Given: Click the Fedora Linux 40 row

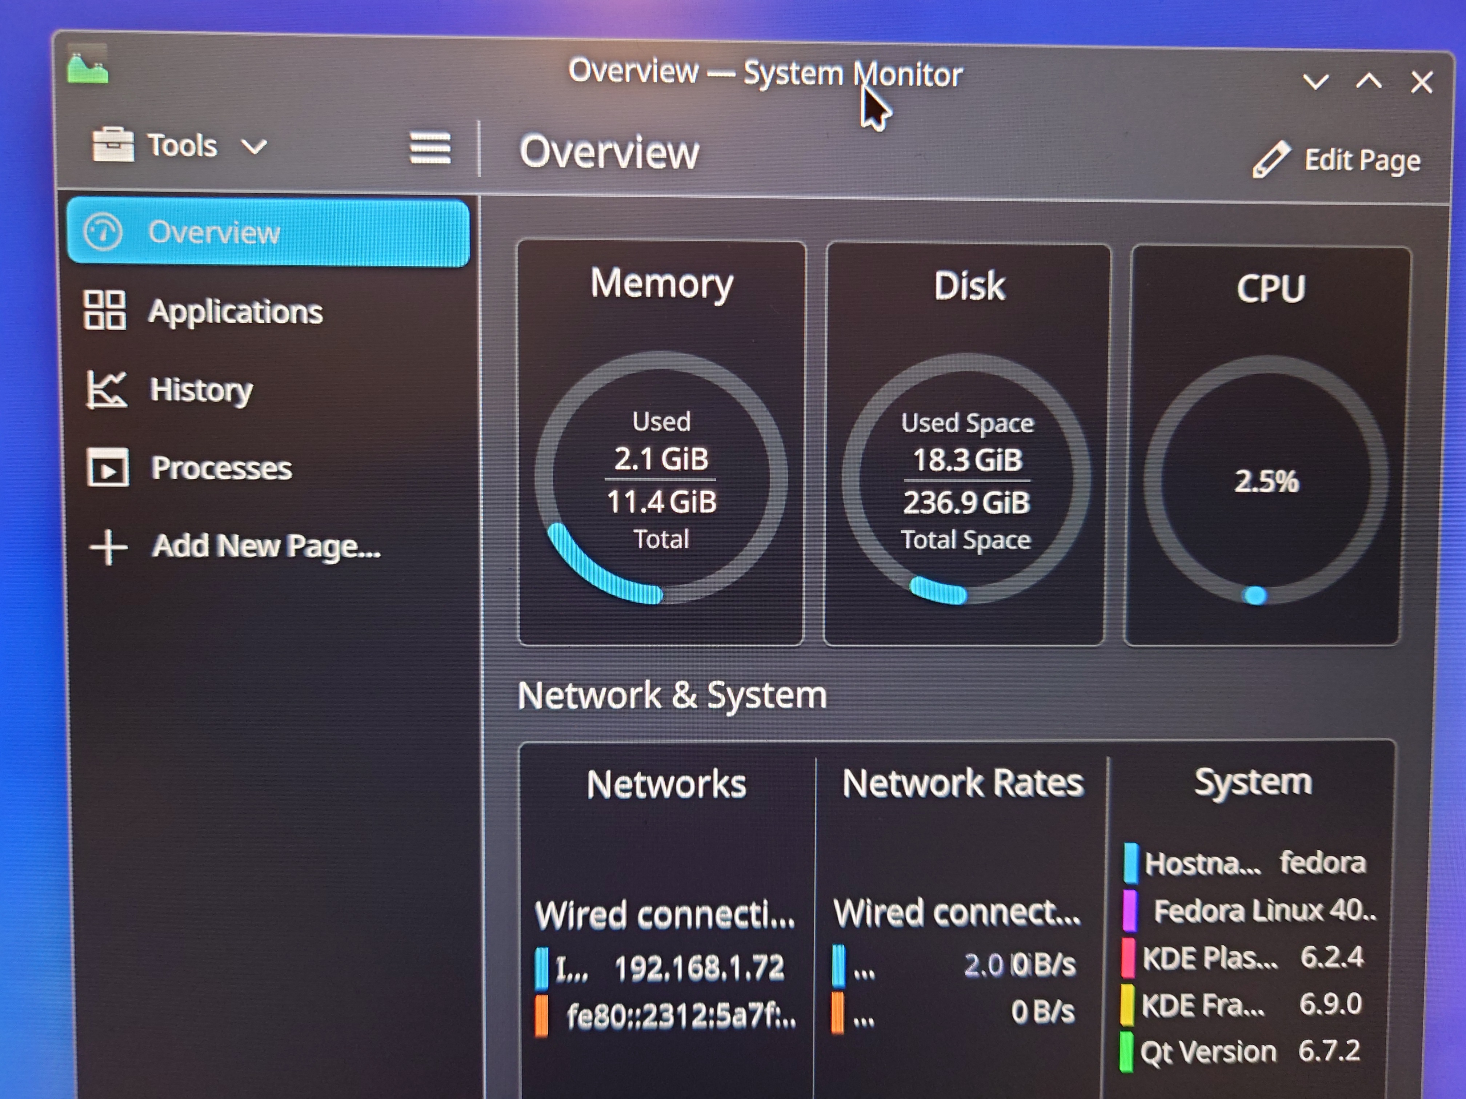Looking at the screenshot, I should pos(1250,910).
